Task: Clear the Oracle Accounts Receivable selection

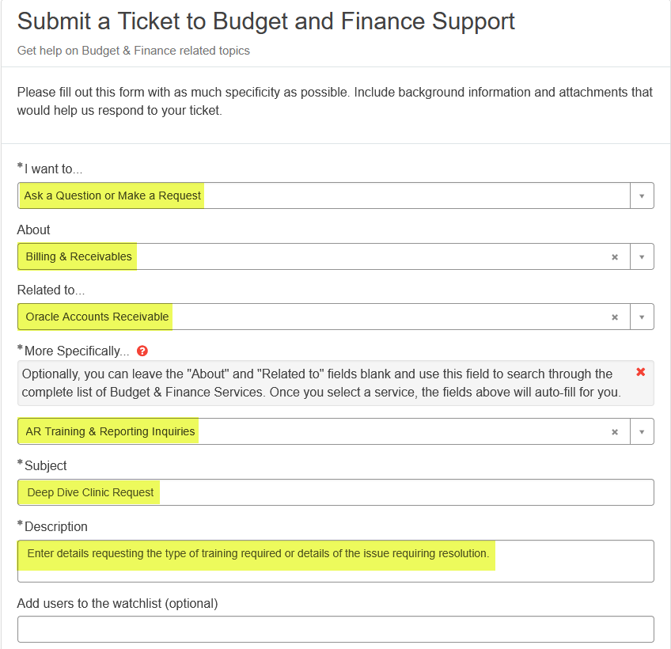Action: tap(615, 317)
